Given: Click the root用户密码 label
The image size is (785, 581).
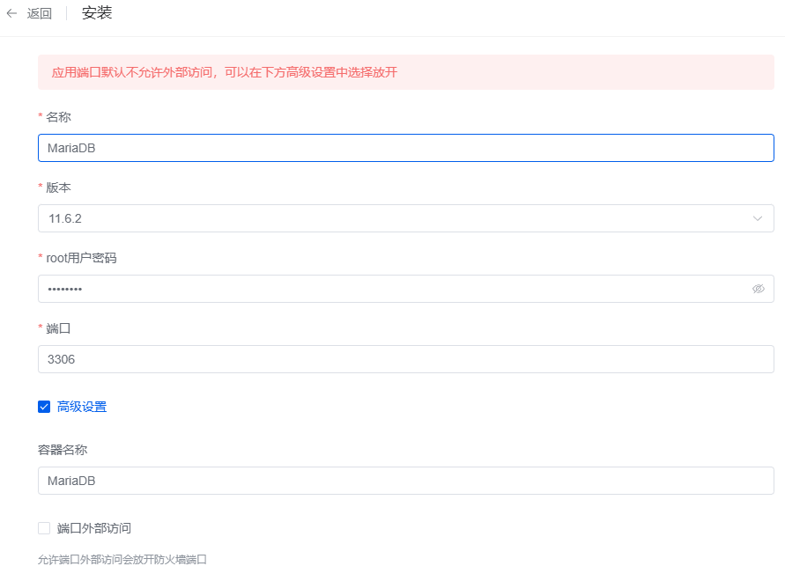Looking at the screenshot, I should 81,258.
